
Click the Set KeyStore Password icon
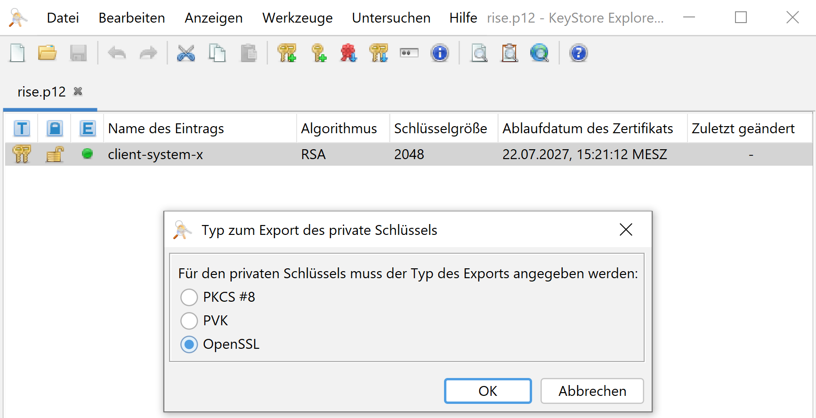(x=409, y=53)
